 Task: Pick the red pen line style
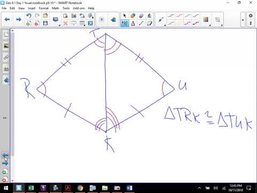click(x=179, y=16)
